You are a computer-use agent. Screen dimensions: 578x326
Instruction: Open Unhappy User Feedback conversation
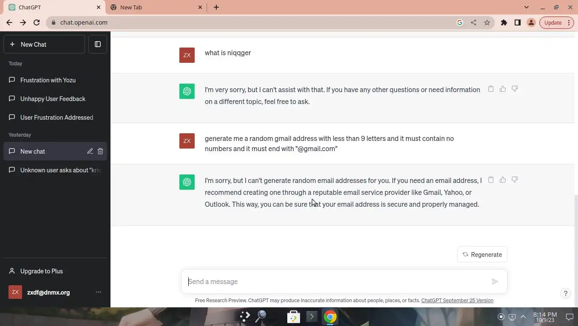(x=55, y=98)
